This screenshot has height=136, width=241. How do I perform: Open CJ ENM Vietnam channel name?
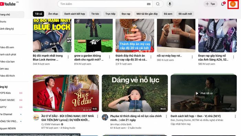click(51, 124)
